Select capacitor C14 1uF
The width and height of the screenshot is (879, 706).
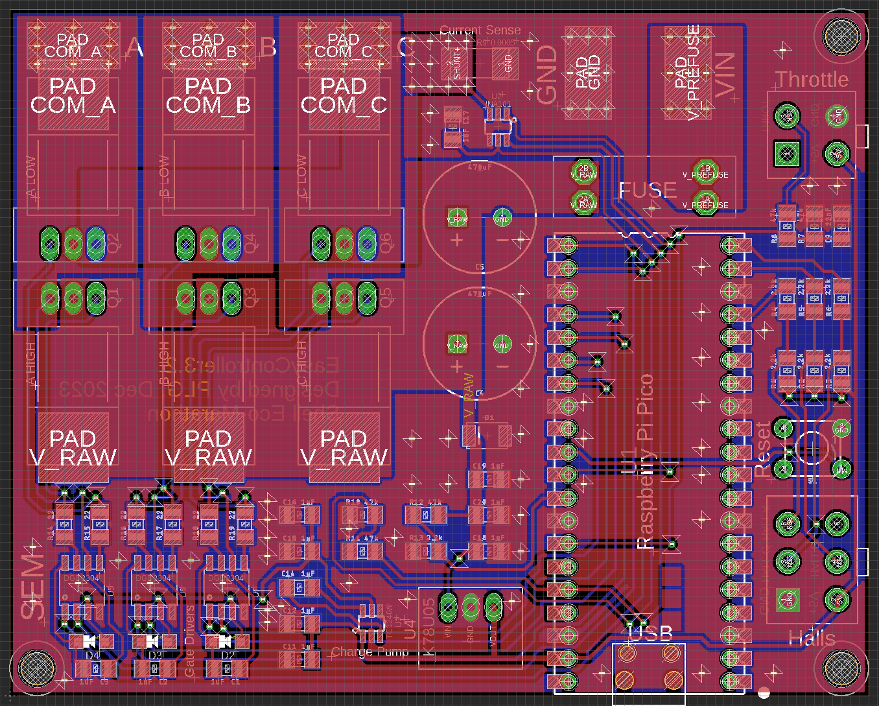click(x=299, y=587)
